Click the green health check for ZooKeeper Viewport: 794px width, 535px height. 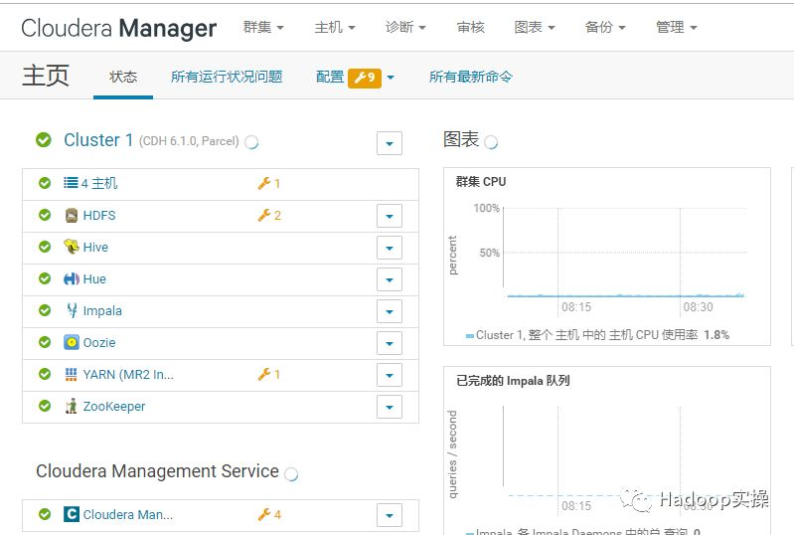tap(45, 406)
